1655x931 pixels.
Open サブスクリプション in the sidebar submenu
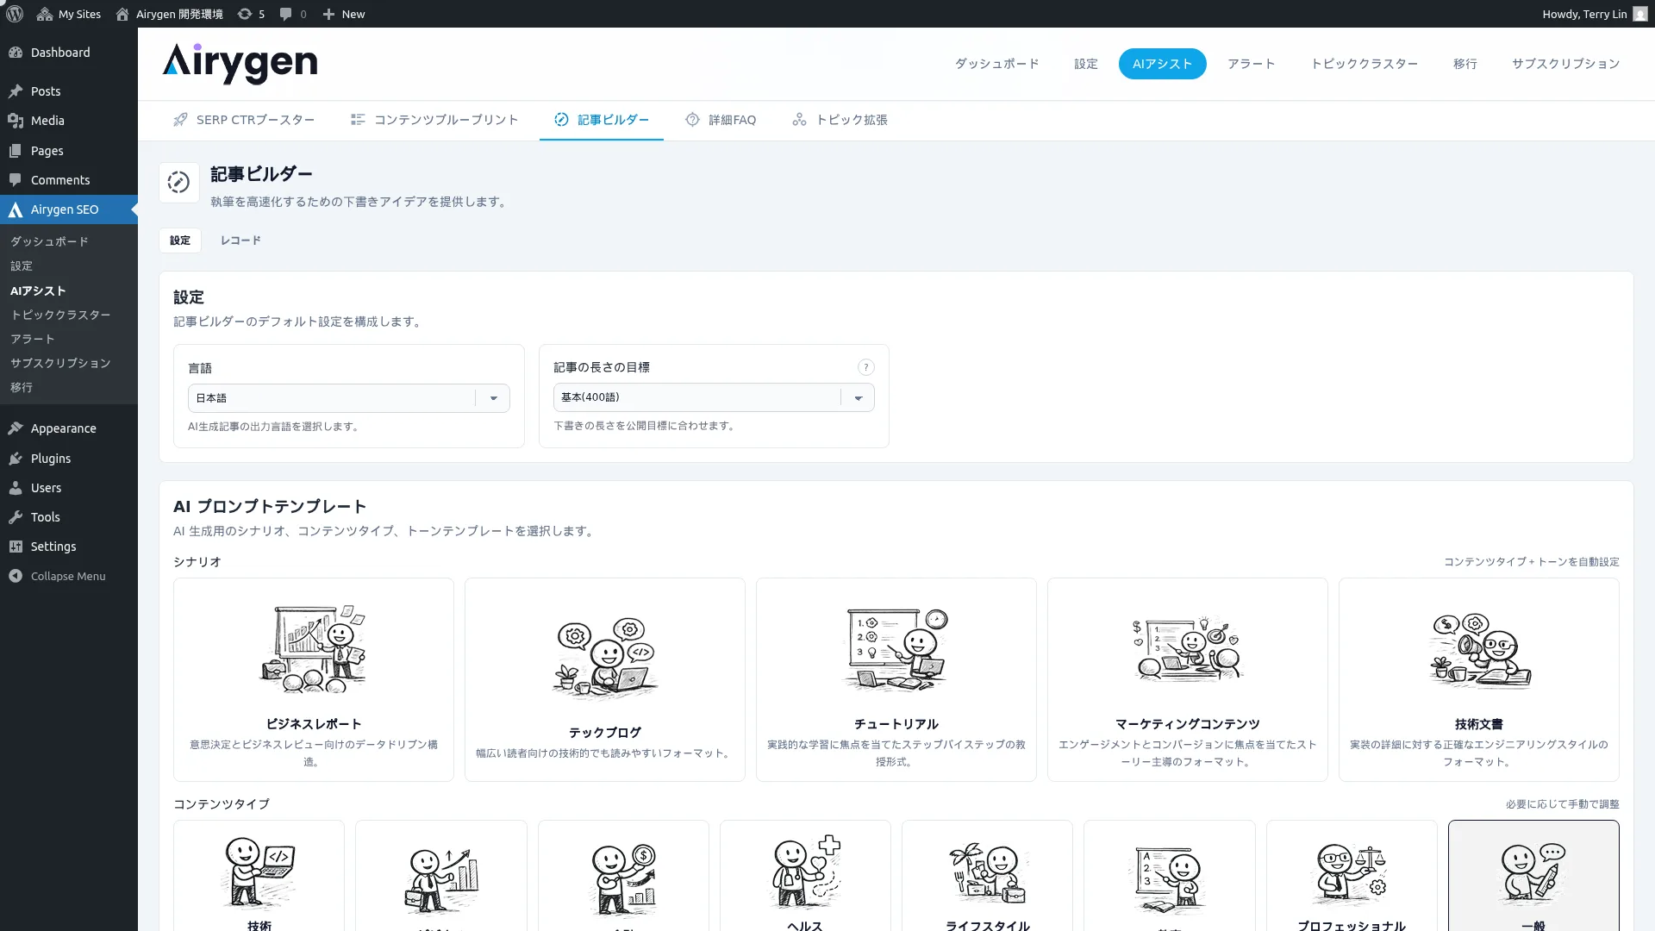pyautogui.click(x=61, y=364)
